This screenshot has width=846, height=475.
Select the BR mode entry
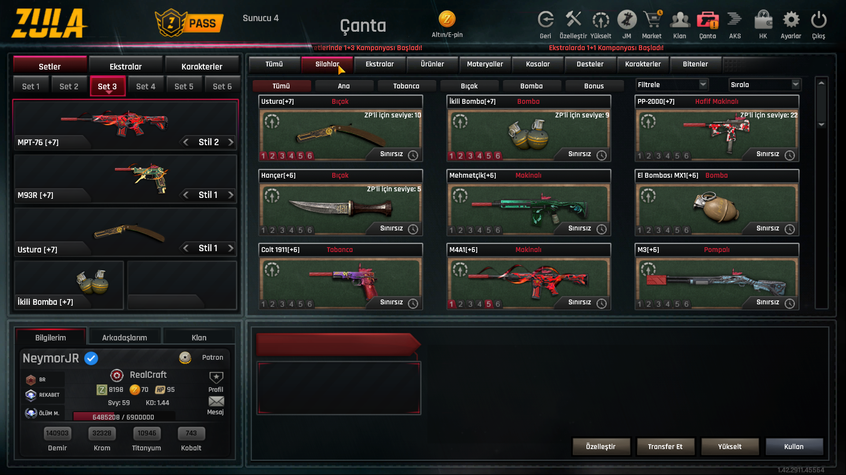44,380
